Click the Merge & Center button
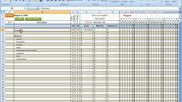 pos(75,1)
